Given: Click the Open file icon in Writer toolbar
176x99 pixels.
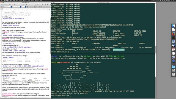Looking at the screenshot, I should [x=5, y=4].
